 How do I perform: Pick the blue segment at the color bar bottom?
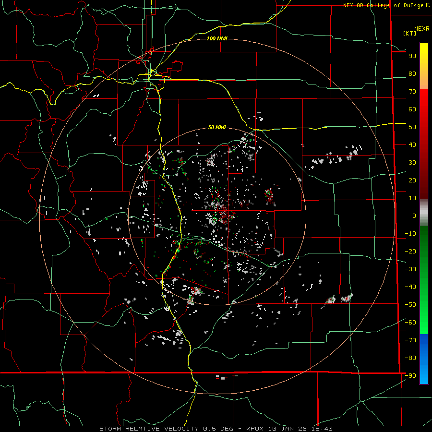tap(424, 359)
